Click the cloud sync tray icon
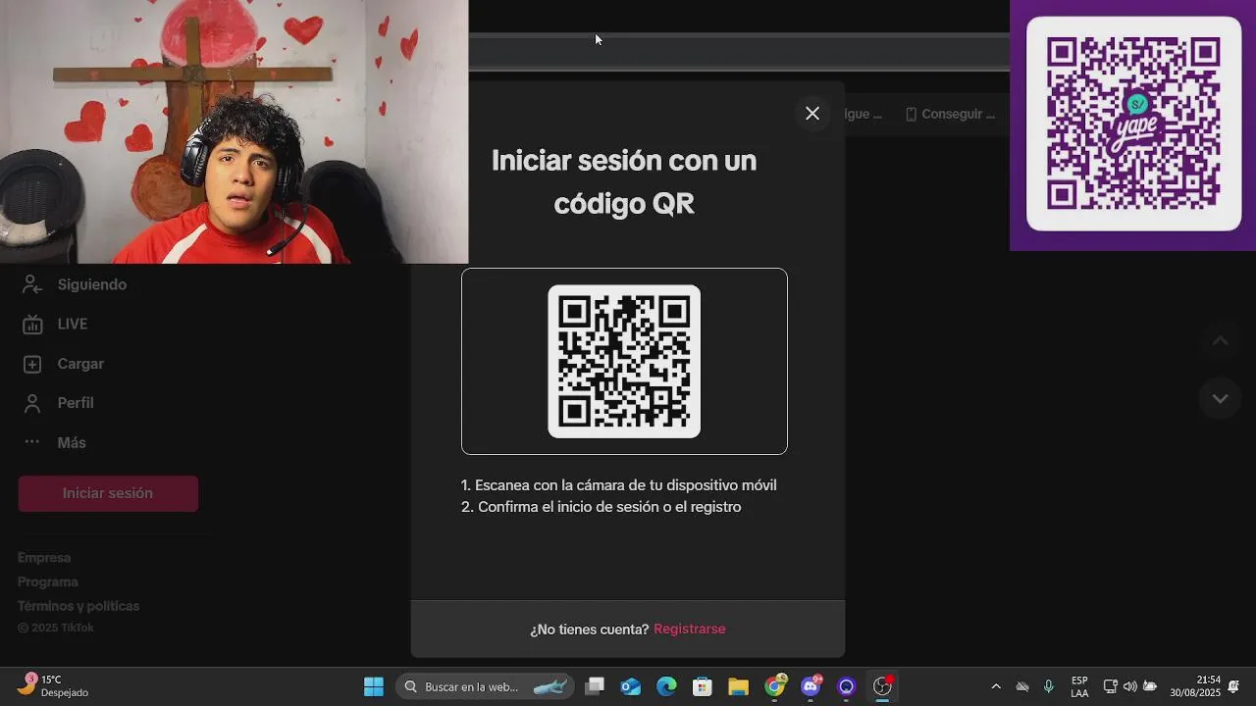The width and height of the screenshot is (1256, 706). (1022, 686)
